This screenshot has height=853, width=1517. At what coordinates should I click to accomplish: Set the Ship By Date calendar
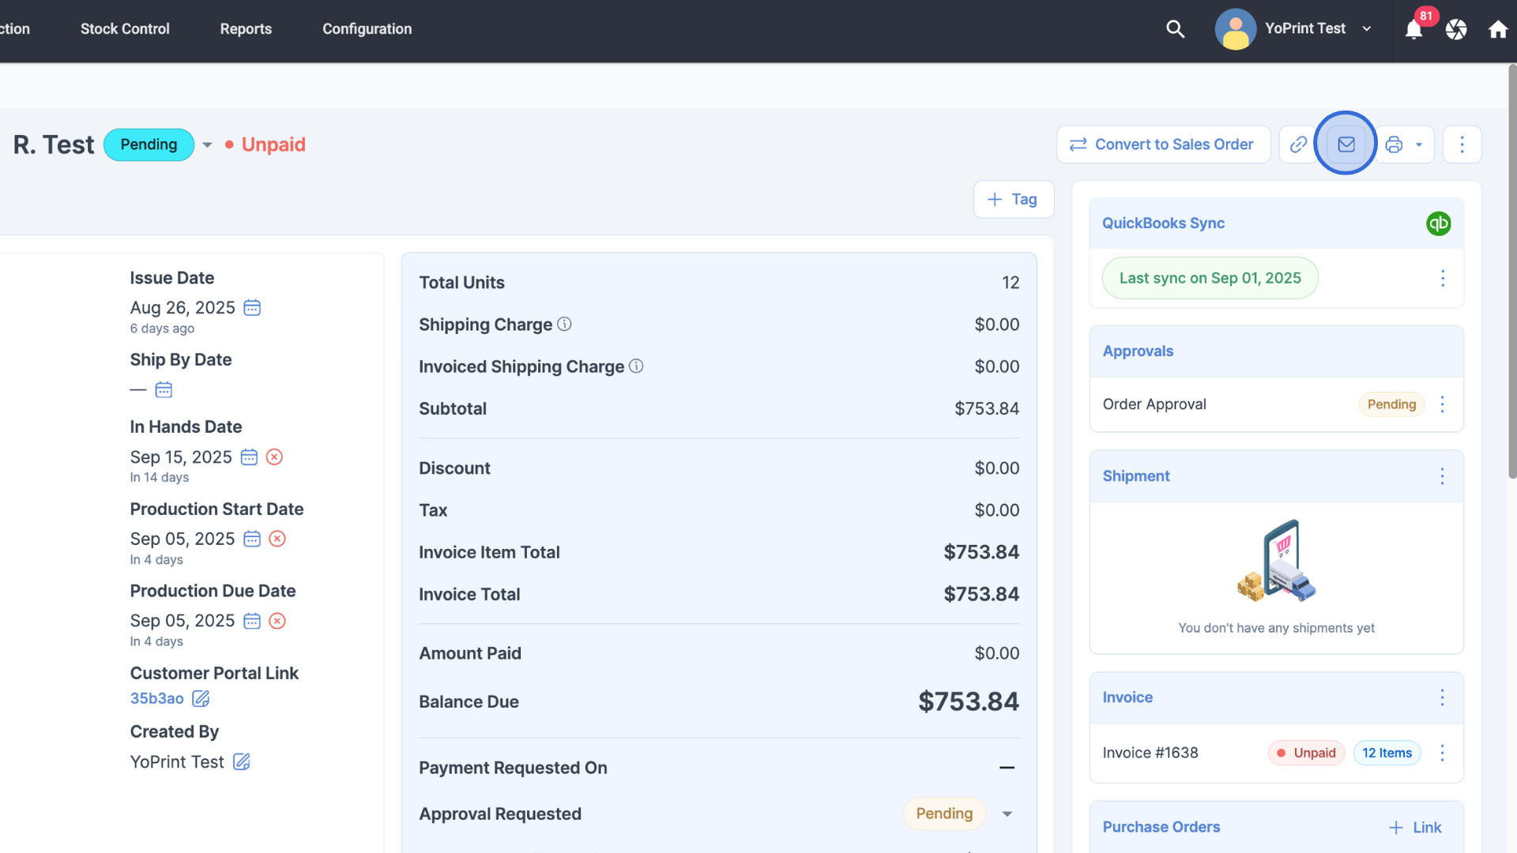tap(164, 389)
